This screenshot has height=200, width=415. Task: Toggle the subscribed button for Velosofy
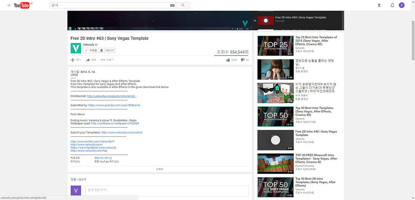(x=91, y=50)
